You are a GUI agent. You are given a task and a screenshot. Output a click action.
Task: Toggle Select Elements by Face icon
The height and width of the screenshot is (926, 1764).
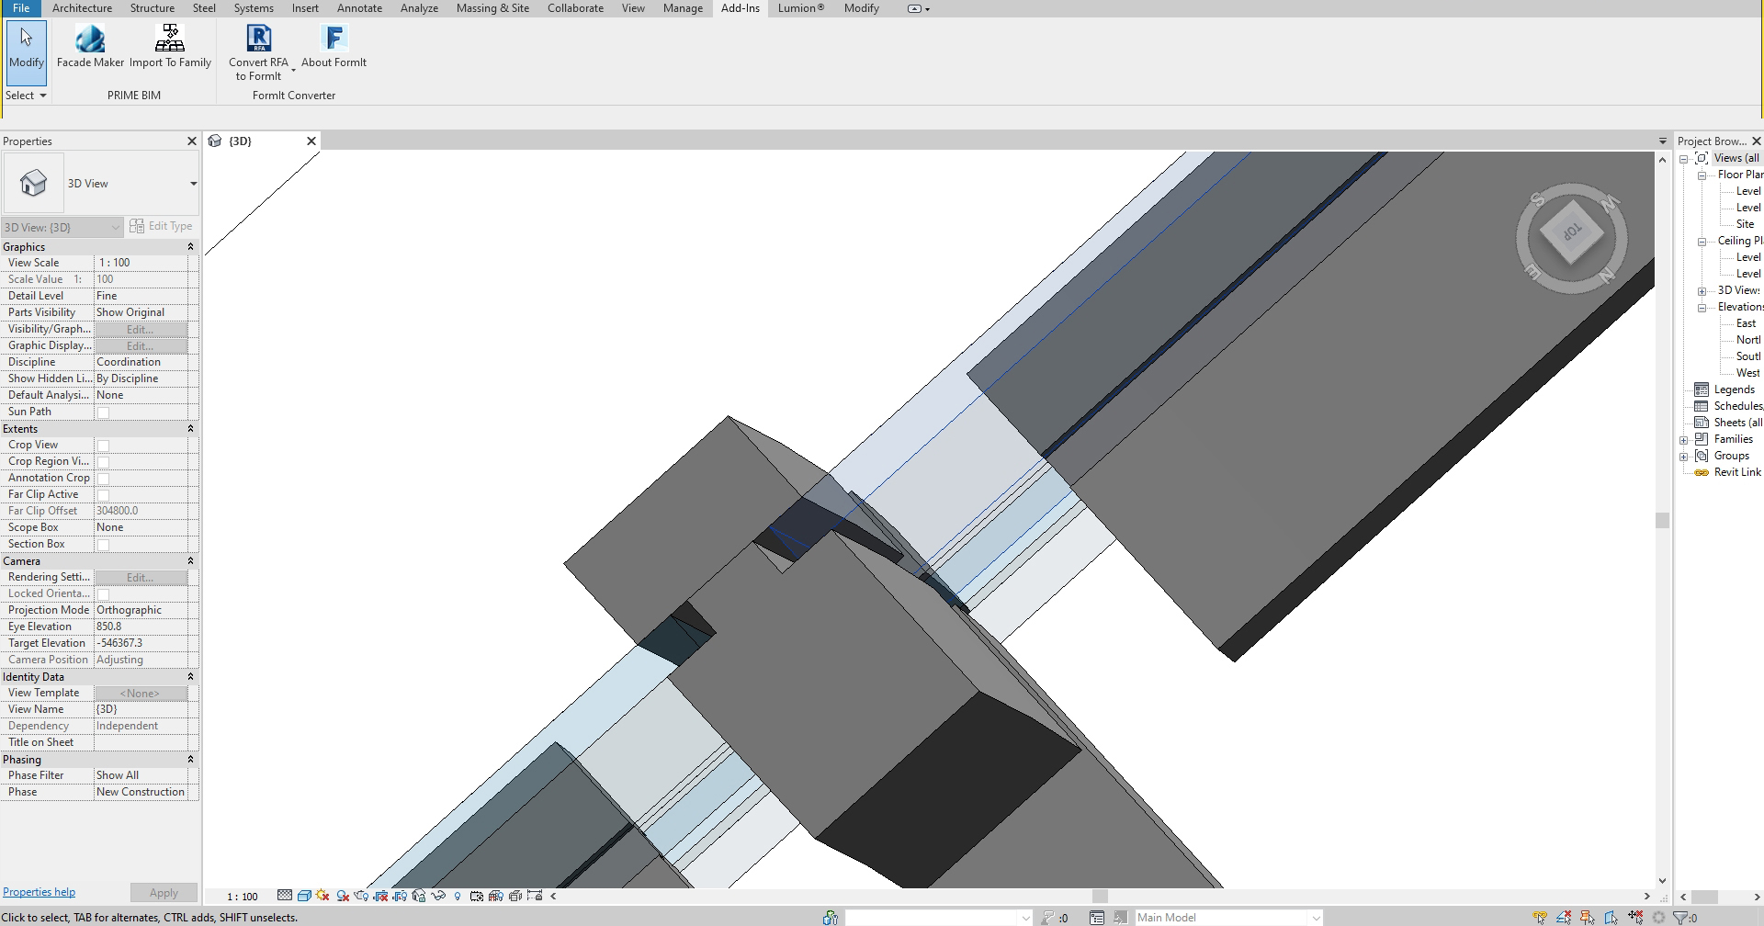point(1611,917)
